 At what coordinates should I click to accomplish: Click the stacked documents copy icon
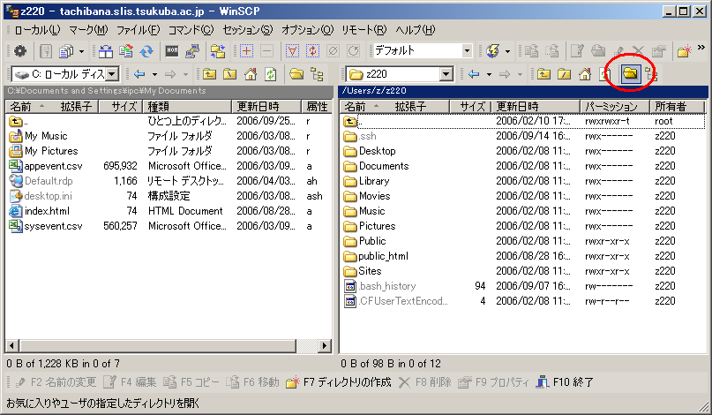click(66, 51)
